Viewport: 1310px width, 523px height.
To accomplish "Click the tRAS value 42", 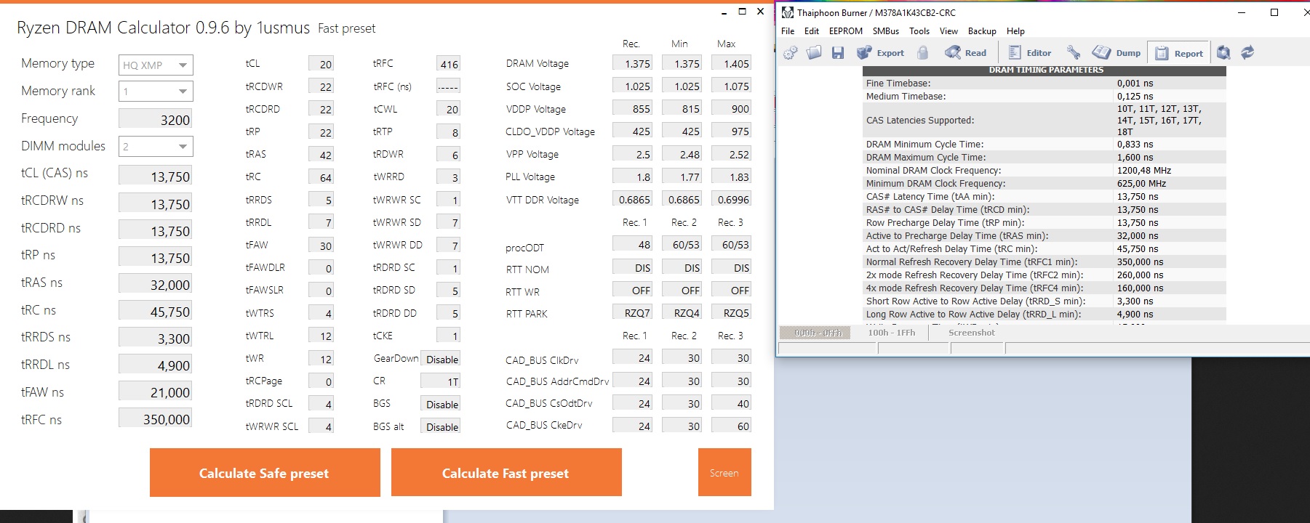I will pyautogui.click(x=321, y=155).
